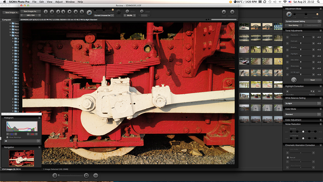The width and height of the screenshot is (323, 182).
Task: Click the Save Setting button
Action: (293, 25)
